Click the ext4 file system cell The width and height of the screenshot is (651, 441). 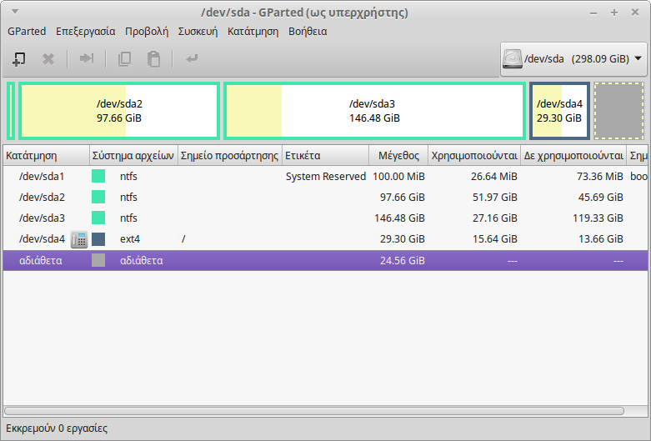[130, 239]
